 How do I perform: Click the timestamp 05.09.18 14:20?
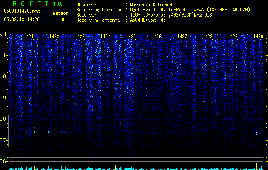(22, 20)
